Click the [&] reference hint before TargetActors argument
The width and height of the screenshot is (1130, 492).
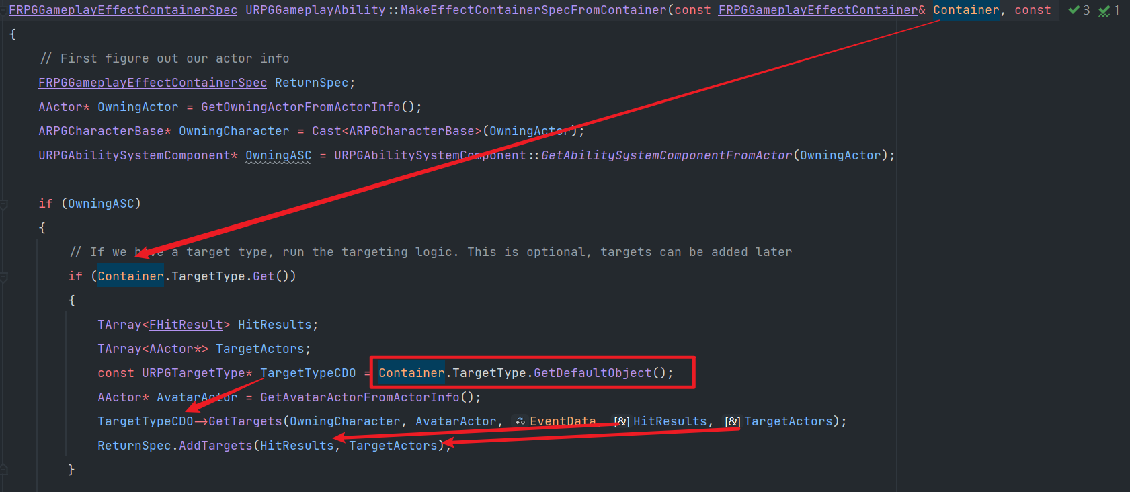(732, 421)
